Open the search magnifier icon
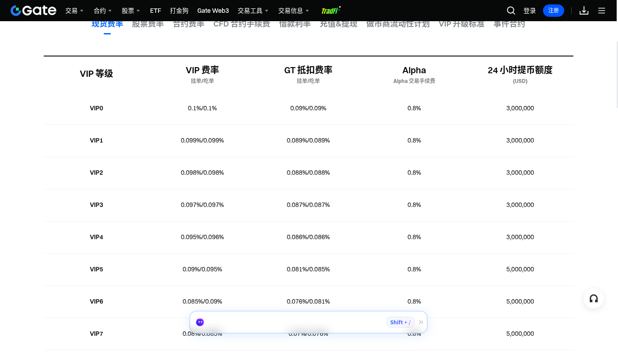The width and height of the screenshot is (618, 353). click(511, 11)
